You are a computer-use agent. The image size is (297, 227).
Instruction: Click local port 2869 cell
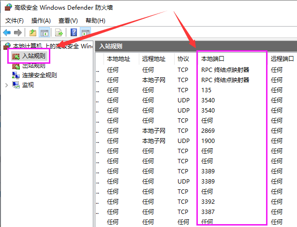click(208, 131)
